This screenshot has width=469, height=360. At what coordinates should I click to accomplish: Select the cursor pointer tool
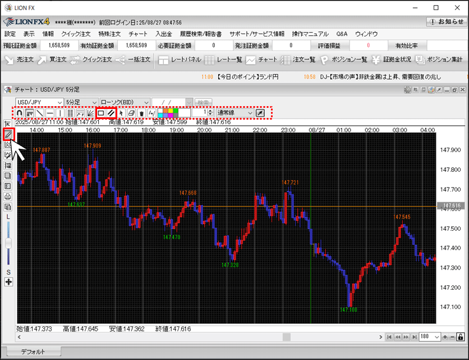121,113
